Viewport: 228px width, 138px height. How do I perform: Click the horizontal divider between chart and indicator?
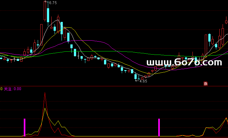coord(114,86)
